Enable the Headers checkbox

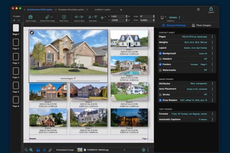tap(160, 59)
